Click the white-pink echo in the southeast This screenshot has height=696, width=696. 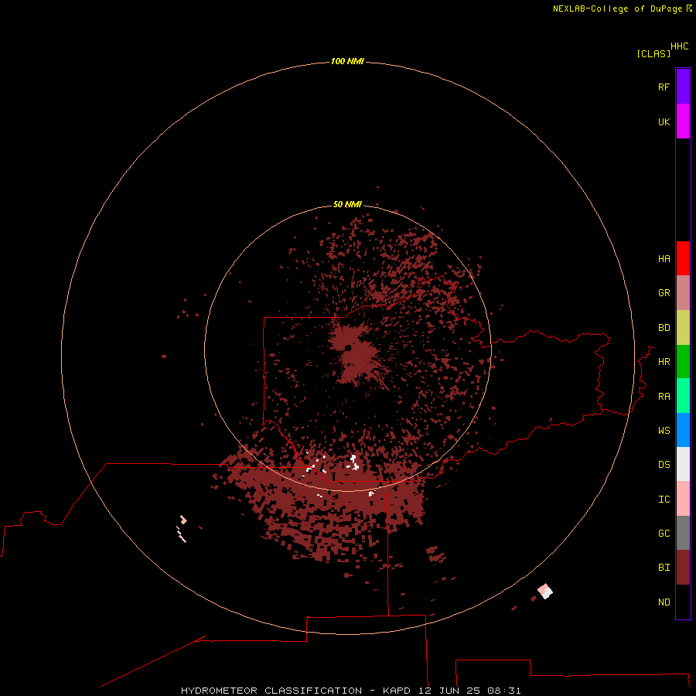544,591
